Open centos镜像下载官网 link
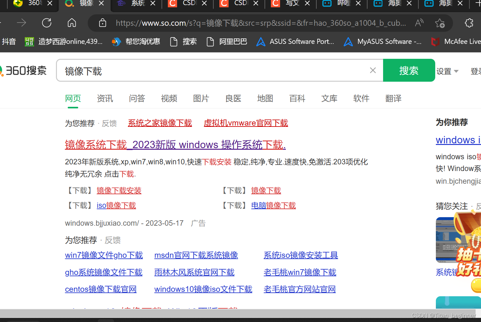The image size is (481, 322). (101, 289)
